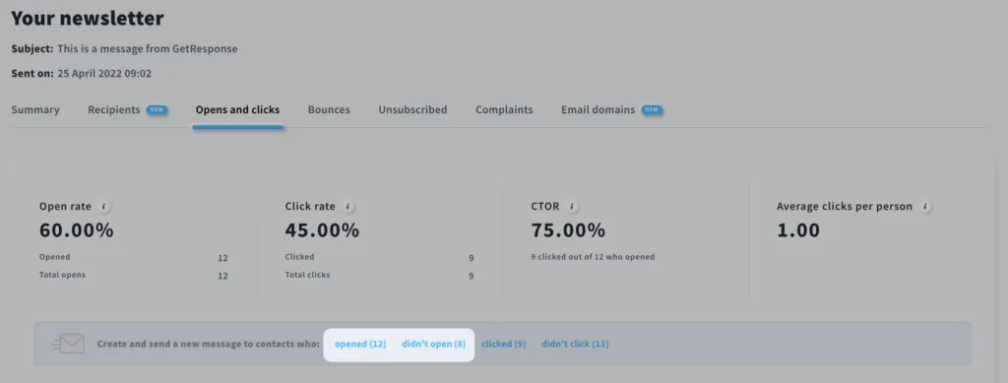
Task: Click the Click rate info icon
Action: pyautogui.click(x=347, y=207)
